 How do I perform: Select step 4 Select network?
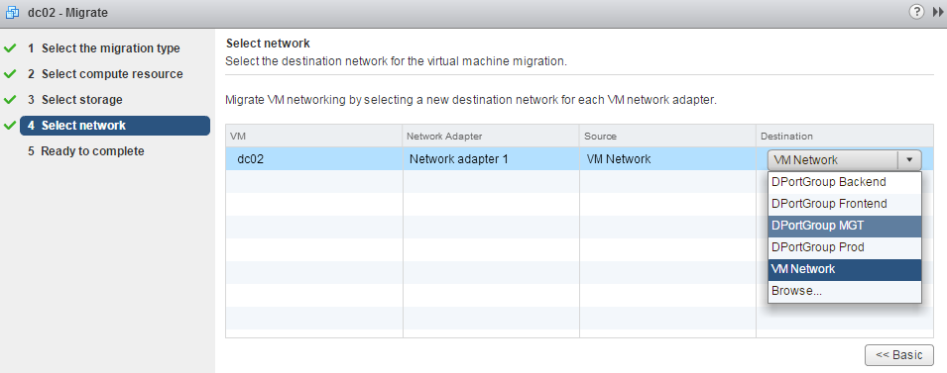tap(115, 126)
